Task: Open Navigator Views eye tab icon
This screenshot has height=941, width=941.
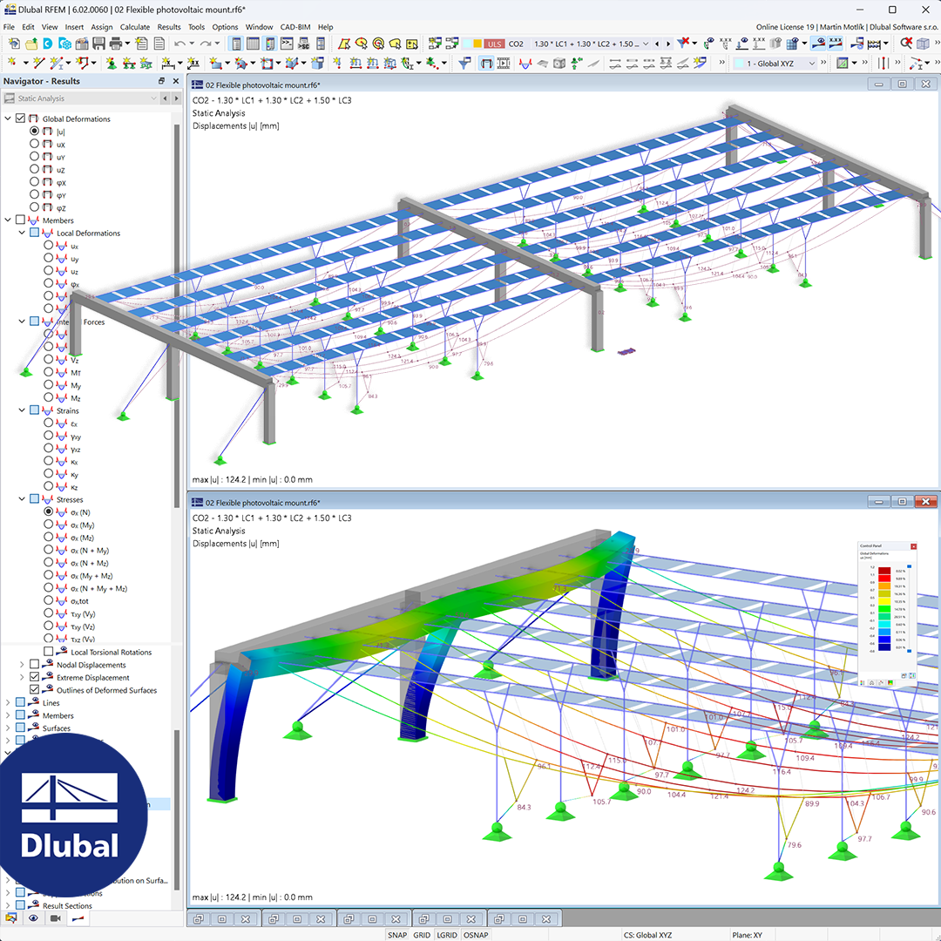Action: pyautogui.click(x=33, y=918)
